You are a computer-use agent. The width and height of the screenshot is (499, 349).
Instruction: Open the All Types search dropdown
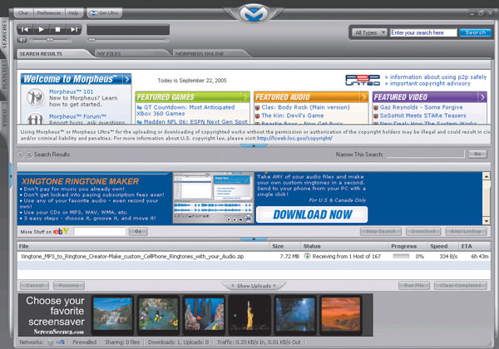pyautogui.click(x=368, y=32)
